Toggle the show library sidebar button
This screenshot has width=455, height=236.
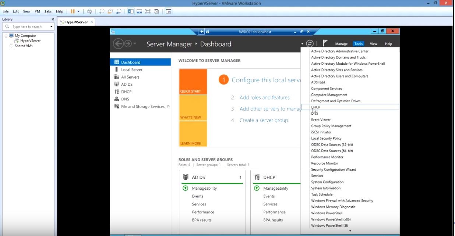pyautogui.click(x=131, y=11)
